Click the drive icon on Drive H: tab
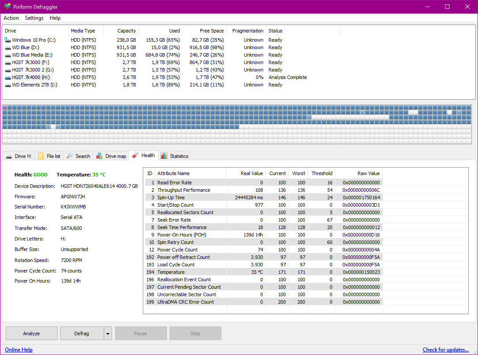The width and height of the screenshot is (478, 355). [x=9, y=157]
